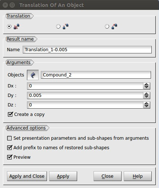
Task: Click the Apply and Close button
Action: coord(27,176)
